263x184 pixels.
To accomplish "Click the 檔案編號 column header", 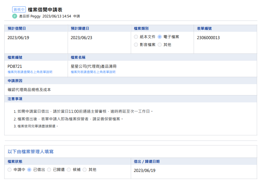I will 15,57.
